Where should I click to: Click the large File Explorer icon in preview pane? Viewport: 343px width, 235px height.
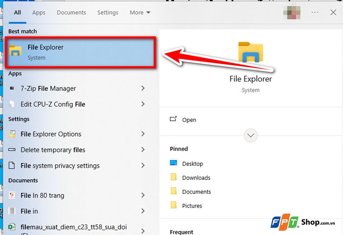pyautogui.click(x=250, y=53)
